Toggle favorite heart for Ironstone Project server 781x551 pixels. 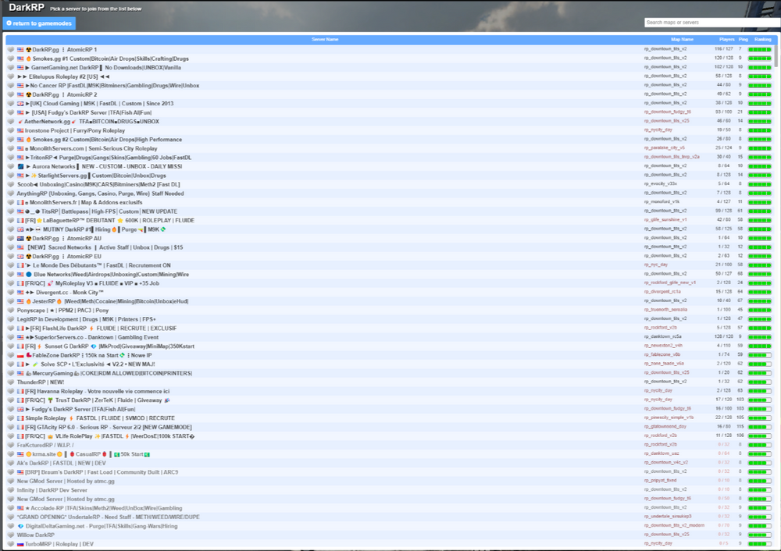pos(11,130)
